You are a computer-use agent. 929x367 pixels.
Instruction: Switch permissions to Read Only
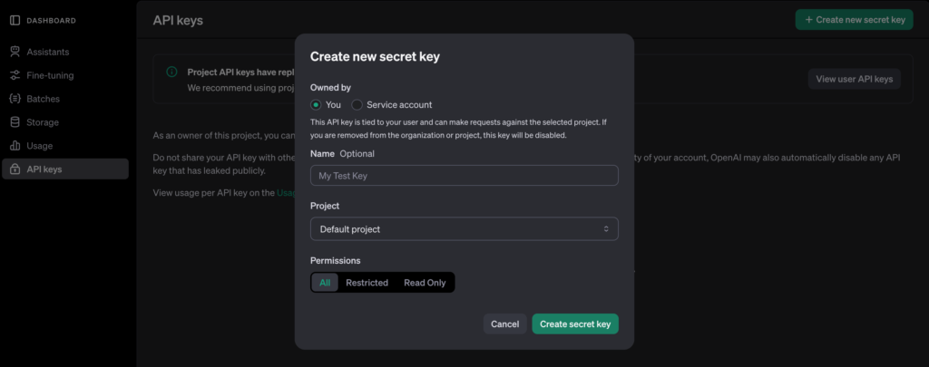tap(425, 283)
